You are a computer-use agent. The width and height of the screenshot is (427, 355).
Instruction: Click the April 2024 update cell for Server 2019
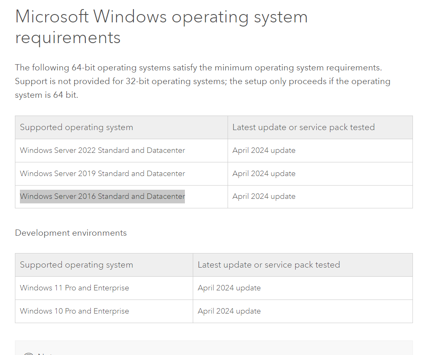264,174
